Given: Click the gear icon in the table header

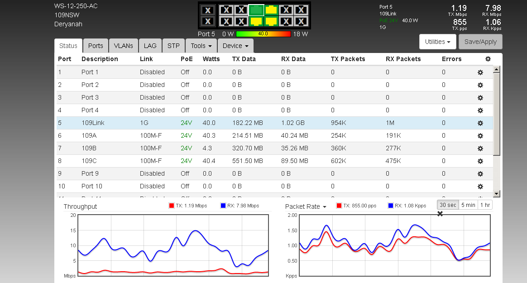Looking at the screenshot, I should click(488, 59).
